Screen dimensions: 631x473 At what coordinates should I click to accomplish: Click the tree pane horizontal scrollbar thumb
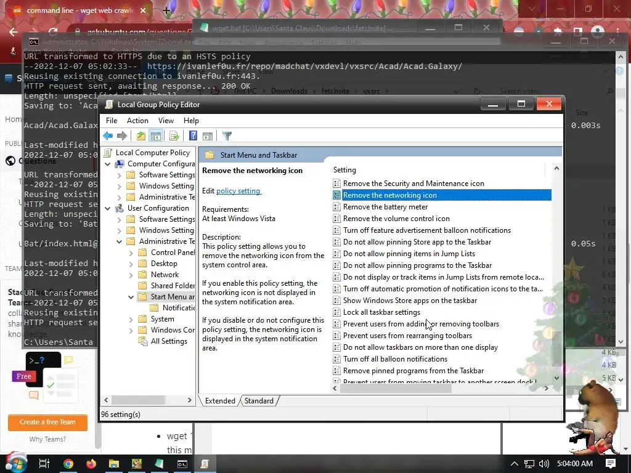(x=137, y=400)
